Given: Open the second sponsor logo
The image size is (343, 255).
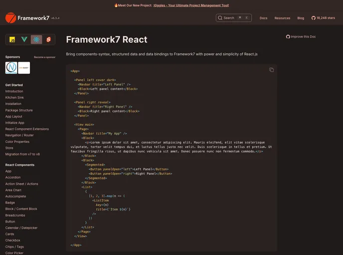Looking at the screenshot, I should pyautogui.click(x=24, y=68).
